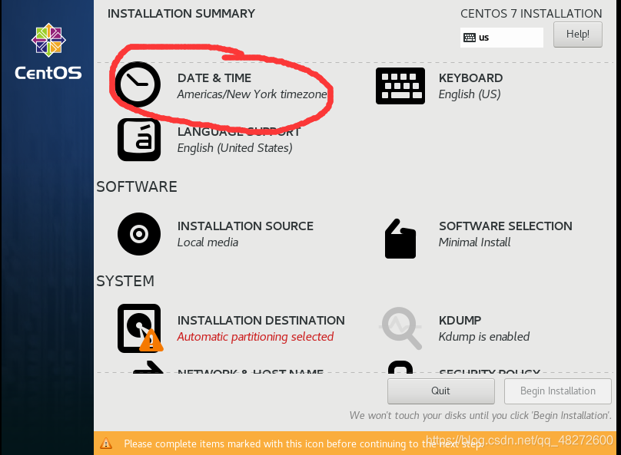Open the Kdump magnifier icon
Viewport: 621px width, 455px height.
[x=400, y=328]
